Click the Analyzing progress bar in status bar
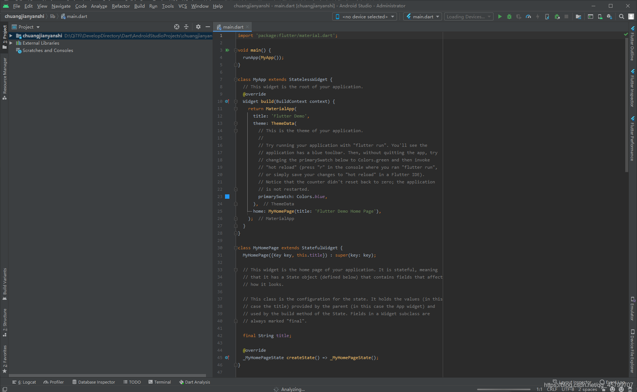The width and height of the screenshot is (637, 392). point(503,389)
